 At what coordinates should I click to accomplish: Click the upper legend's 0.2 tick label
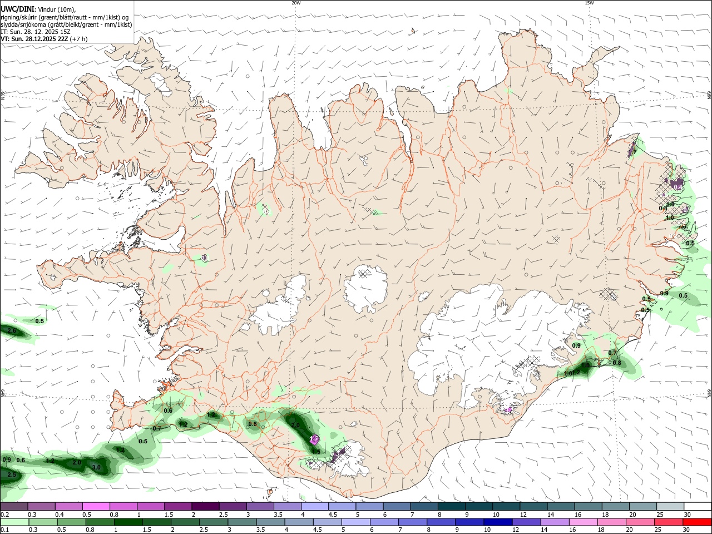tap(4, 515)
